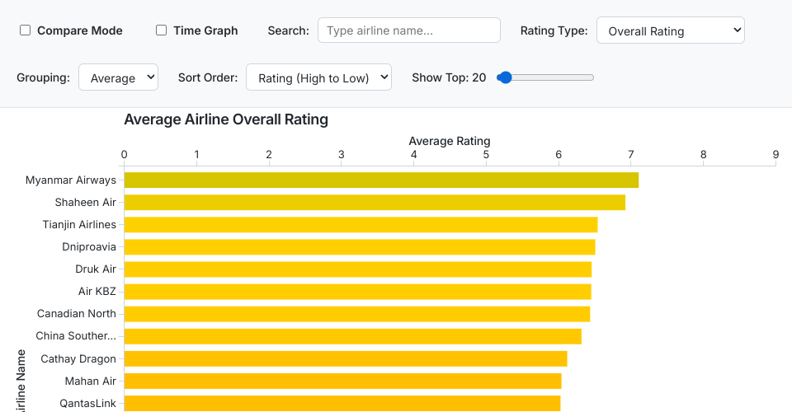Click the Air KBZ bar
Screen dimensions: 792x412
coord(357,291)
